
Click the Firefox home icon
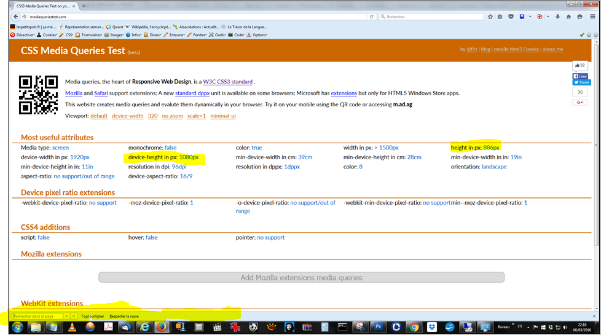pyautogui.click(x=568, y=17)
